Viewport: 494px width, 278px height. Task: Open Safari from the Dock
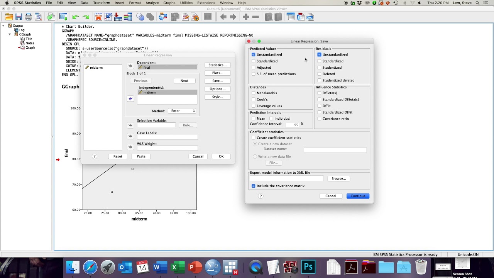(x=90, y=267)
